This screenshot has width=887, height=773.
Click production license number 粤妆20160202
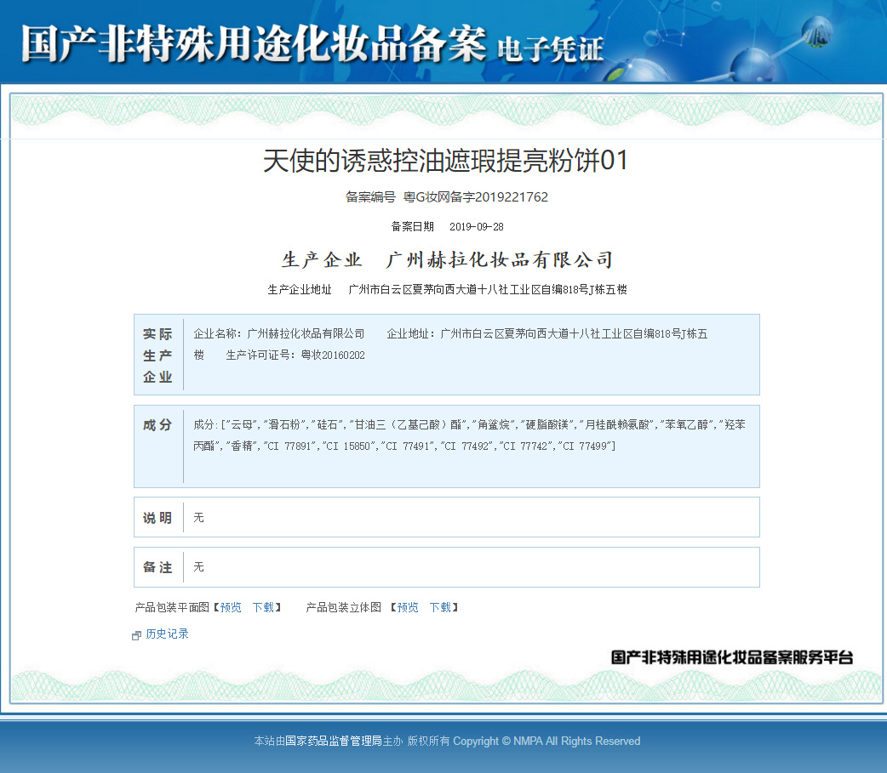click(x=333, y=355)
